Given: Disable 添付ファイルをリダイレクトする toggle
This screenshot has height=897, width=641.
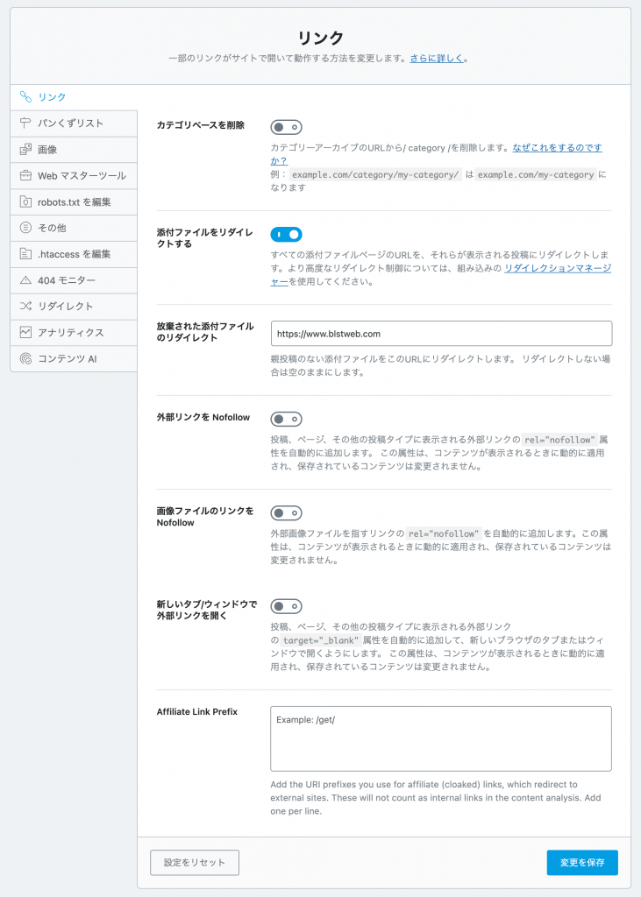Looking at the screenshot, I should pos(287,235).
